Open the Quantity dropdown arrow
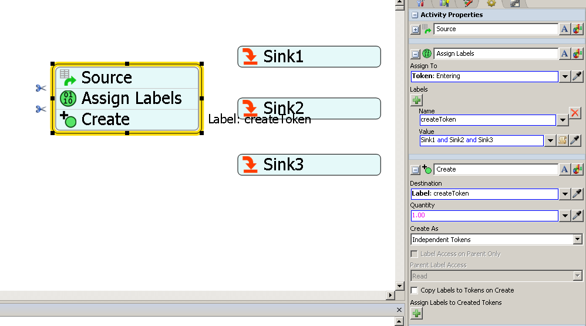Viewport: 586px width, 326px height. [x=564, y=216]
